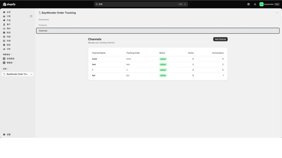Open the three-dot menu in the app header
This screenshot has width=282, height=158.
point(277,13)
